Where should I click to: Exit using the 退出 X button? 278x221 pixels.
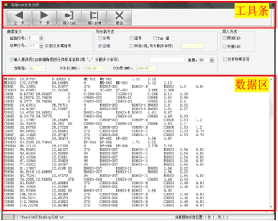119,17
